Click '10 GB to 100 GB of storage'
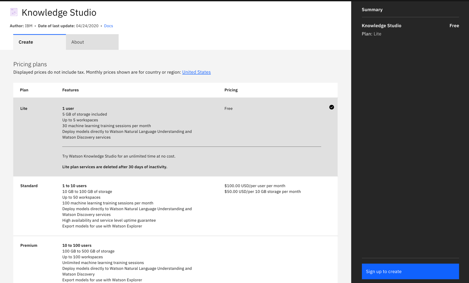This screenshot has height=283, width=469. click(x=87, y=191)
